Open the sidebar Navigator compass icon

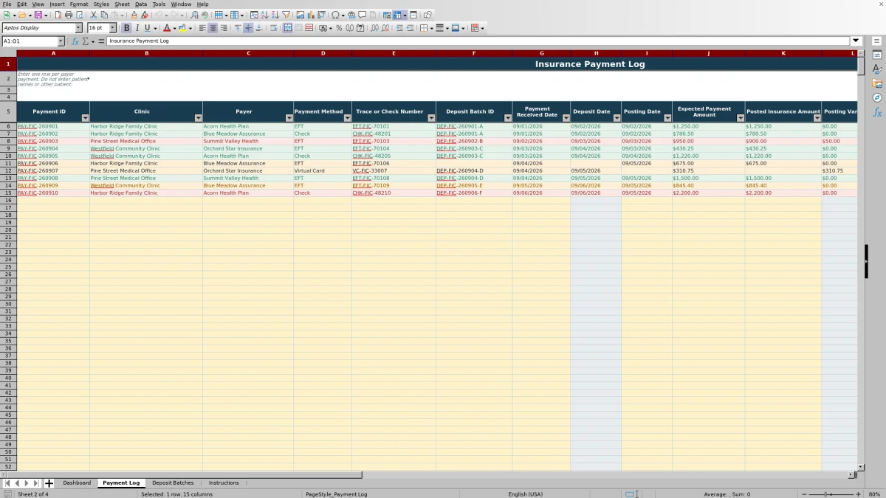coord(877,97)
